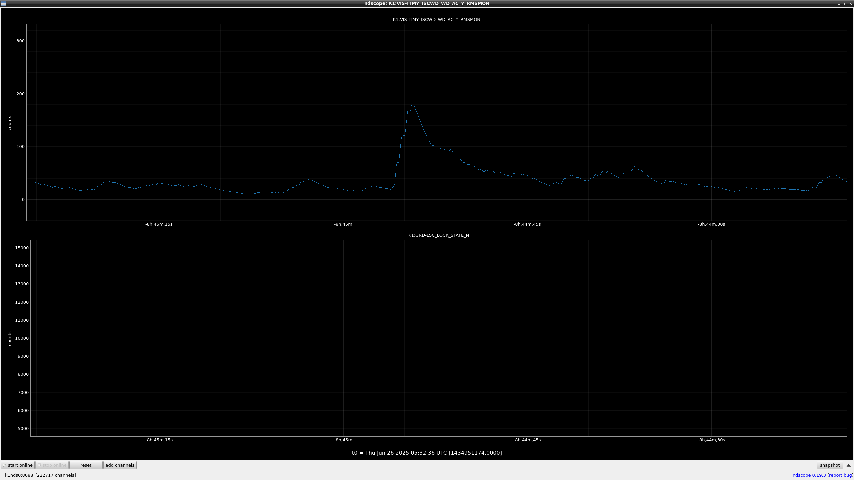This screenshot has height=480, width=854.
Task: Click bottom plot's -8h,45m,15s time label
Action: coord(159,440)
